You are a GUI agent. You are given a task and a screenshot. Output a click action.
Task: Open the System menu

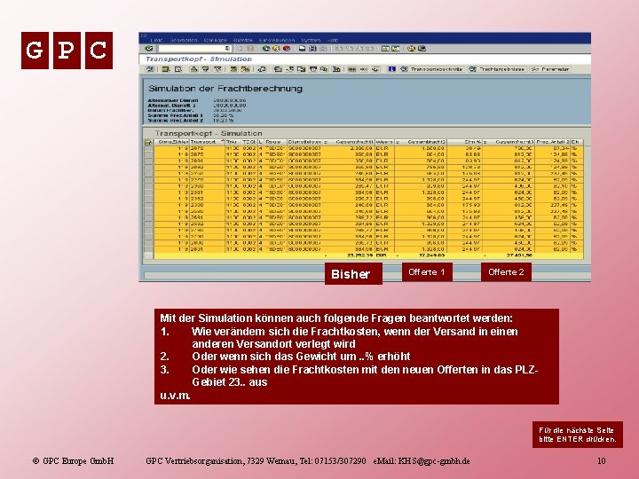311,40
